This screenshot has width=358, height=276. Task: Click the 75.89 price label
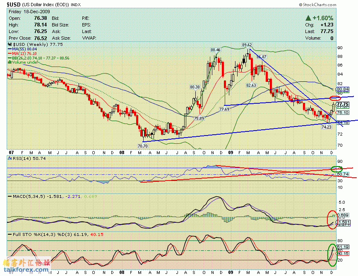point(199,119)
